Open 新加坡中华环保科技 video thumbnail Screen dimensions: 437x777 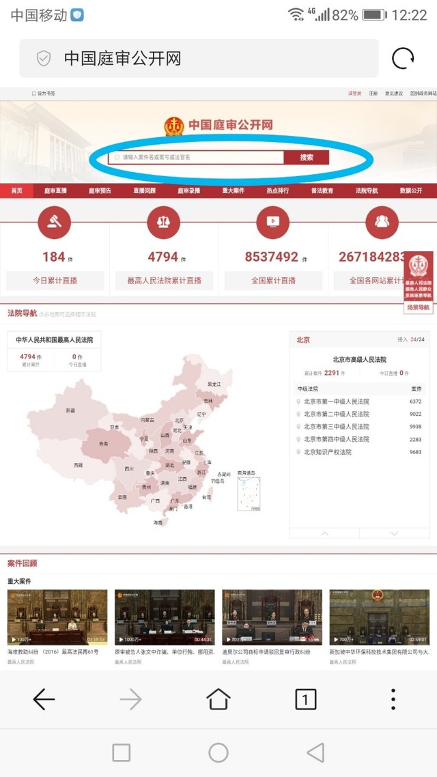[x=380, y=617]
